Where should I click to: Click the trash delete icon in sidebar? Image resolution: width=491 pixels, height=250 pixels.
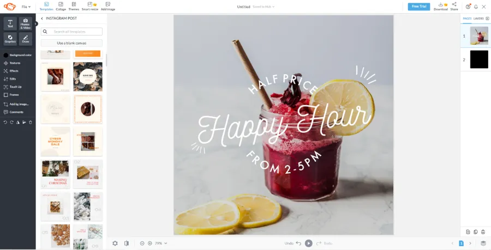tap(31, 122)
